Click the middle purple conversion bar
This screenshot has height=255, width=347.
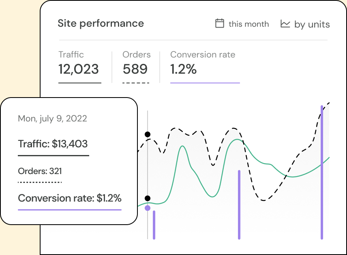239,204
